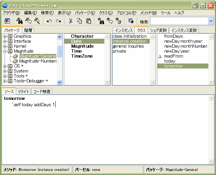Click the scissors cut icon

(x=71, y=21)
